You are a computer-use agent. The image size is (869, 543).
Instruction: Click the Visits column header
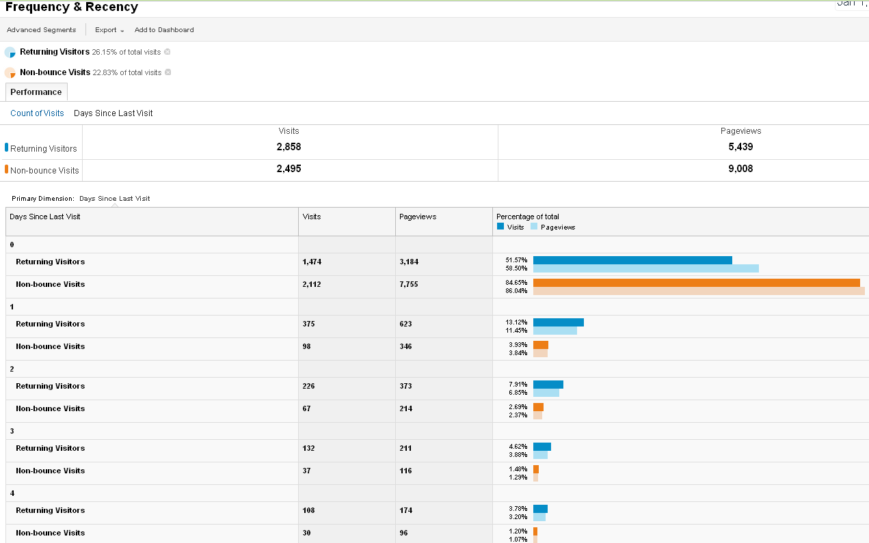(312, 217)
